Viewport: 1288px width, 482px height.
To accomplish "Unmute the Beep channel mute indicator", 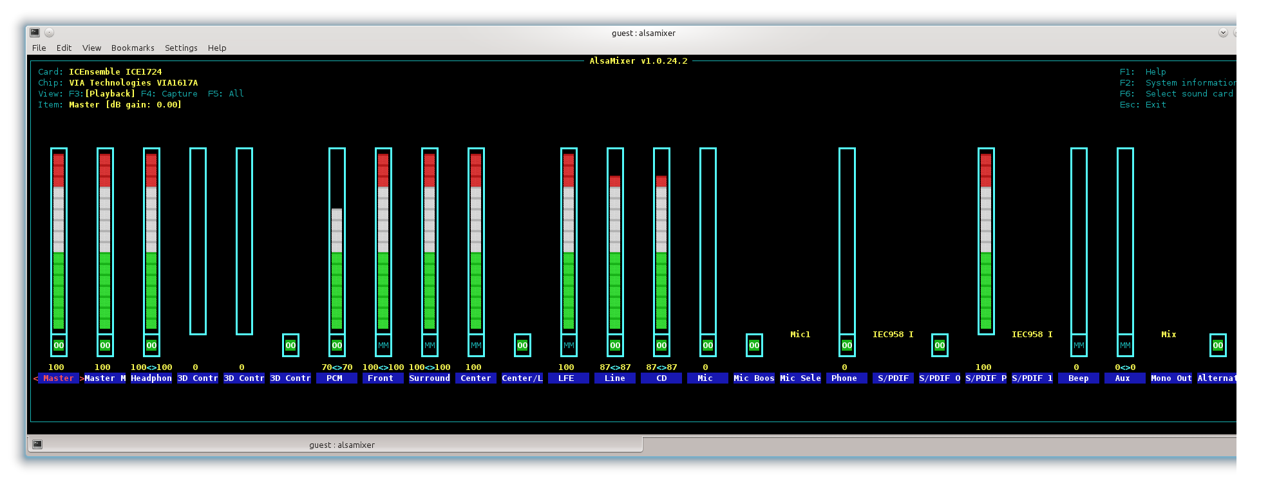I will [x=1079, y=346].
